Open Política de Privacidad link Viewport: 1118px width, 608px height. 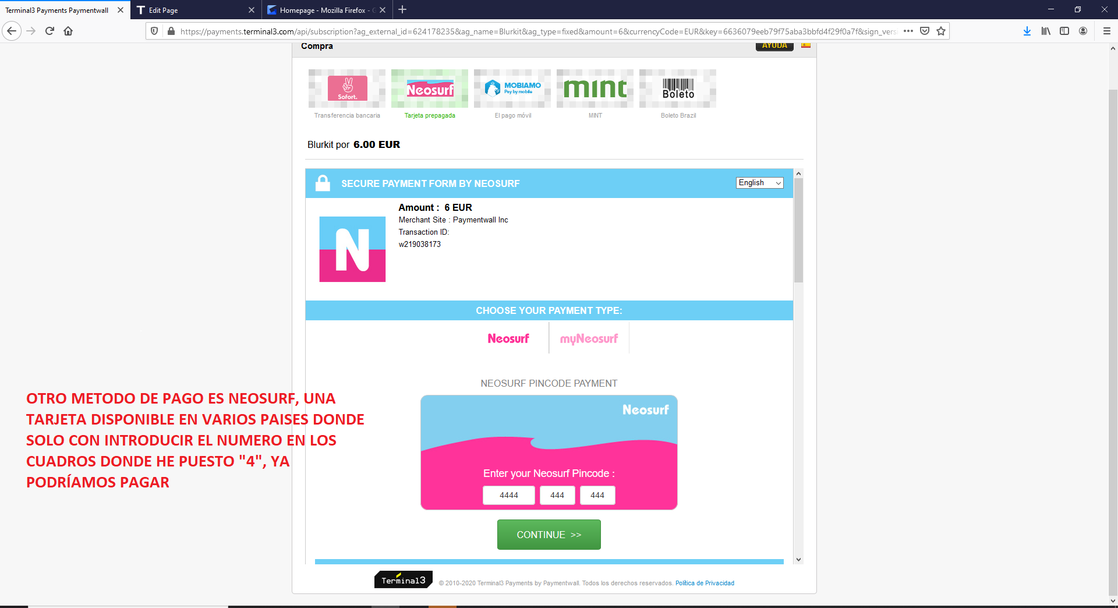tap(705, 583)
